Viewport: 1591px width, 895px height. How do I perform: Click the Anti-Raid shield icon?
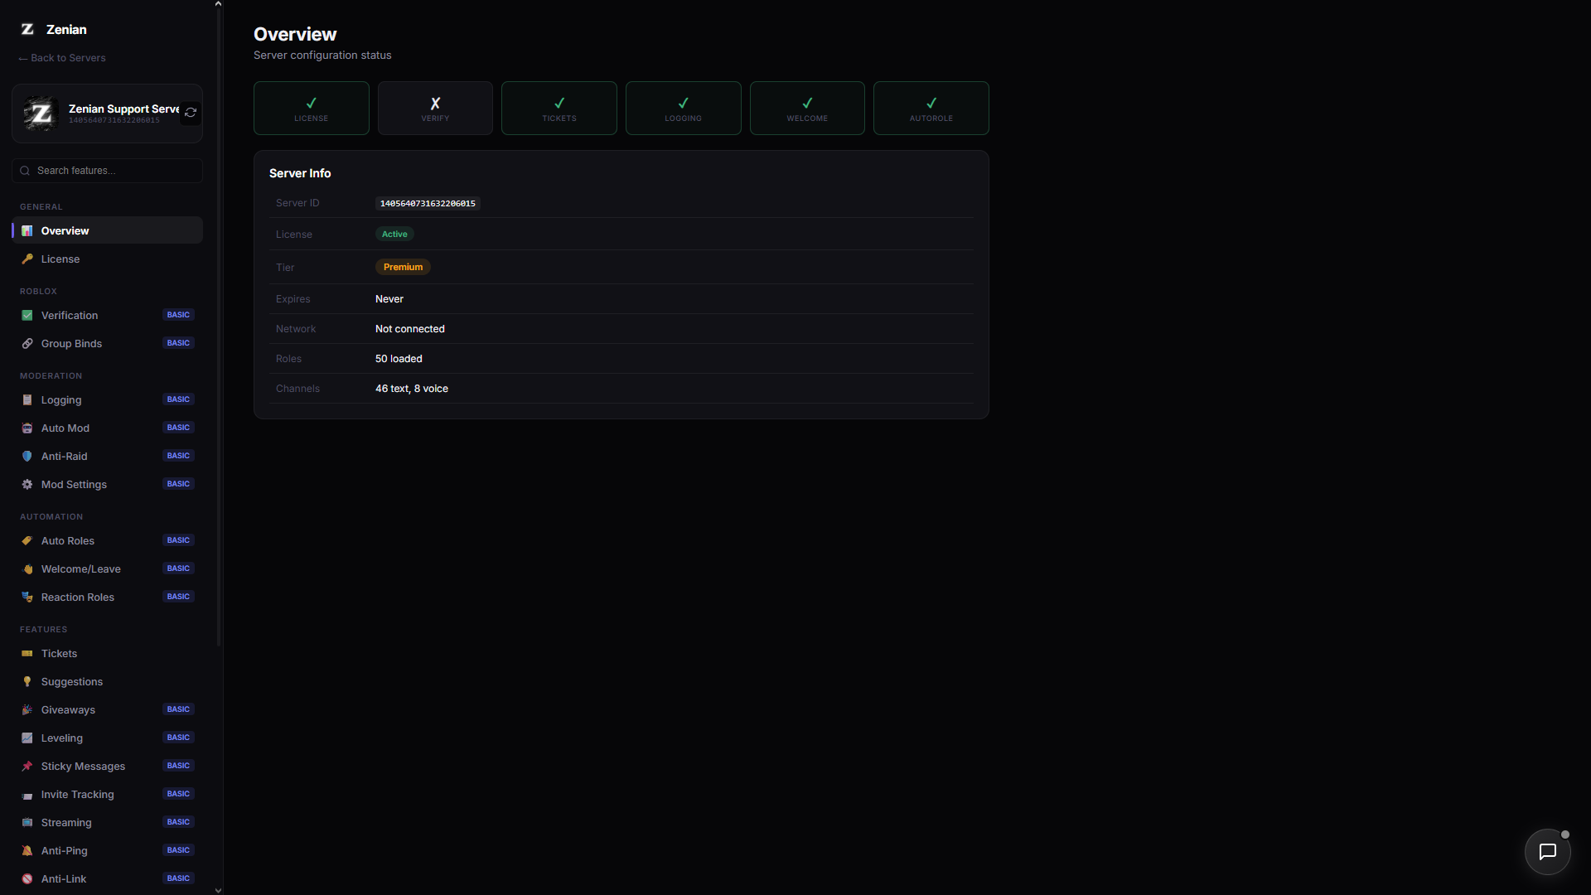tap(27, 457)
